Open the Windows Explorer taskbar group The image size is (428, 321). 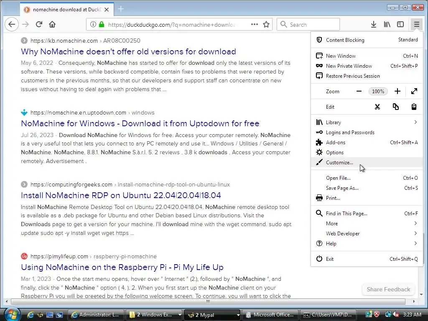point(155,315)
